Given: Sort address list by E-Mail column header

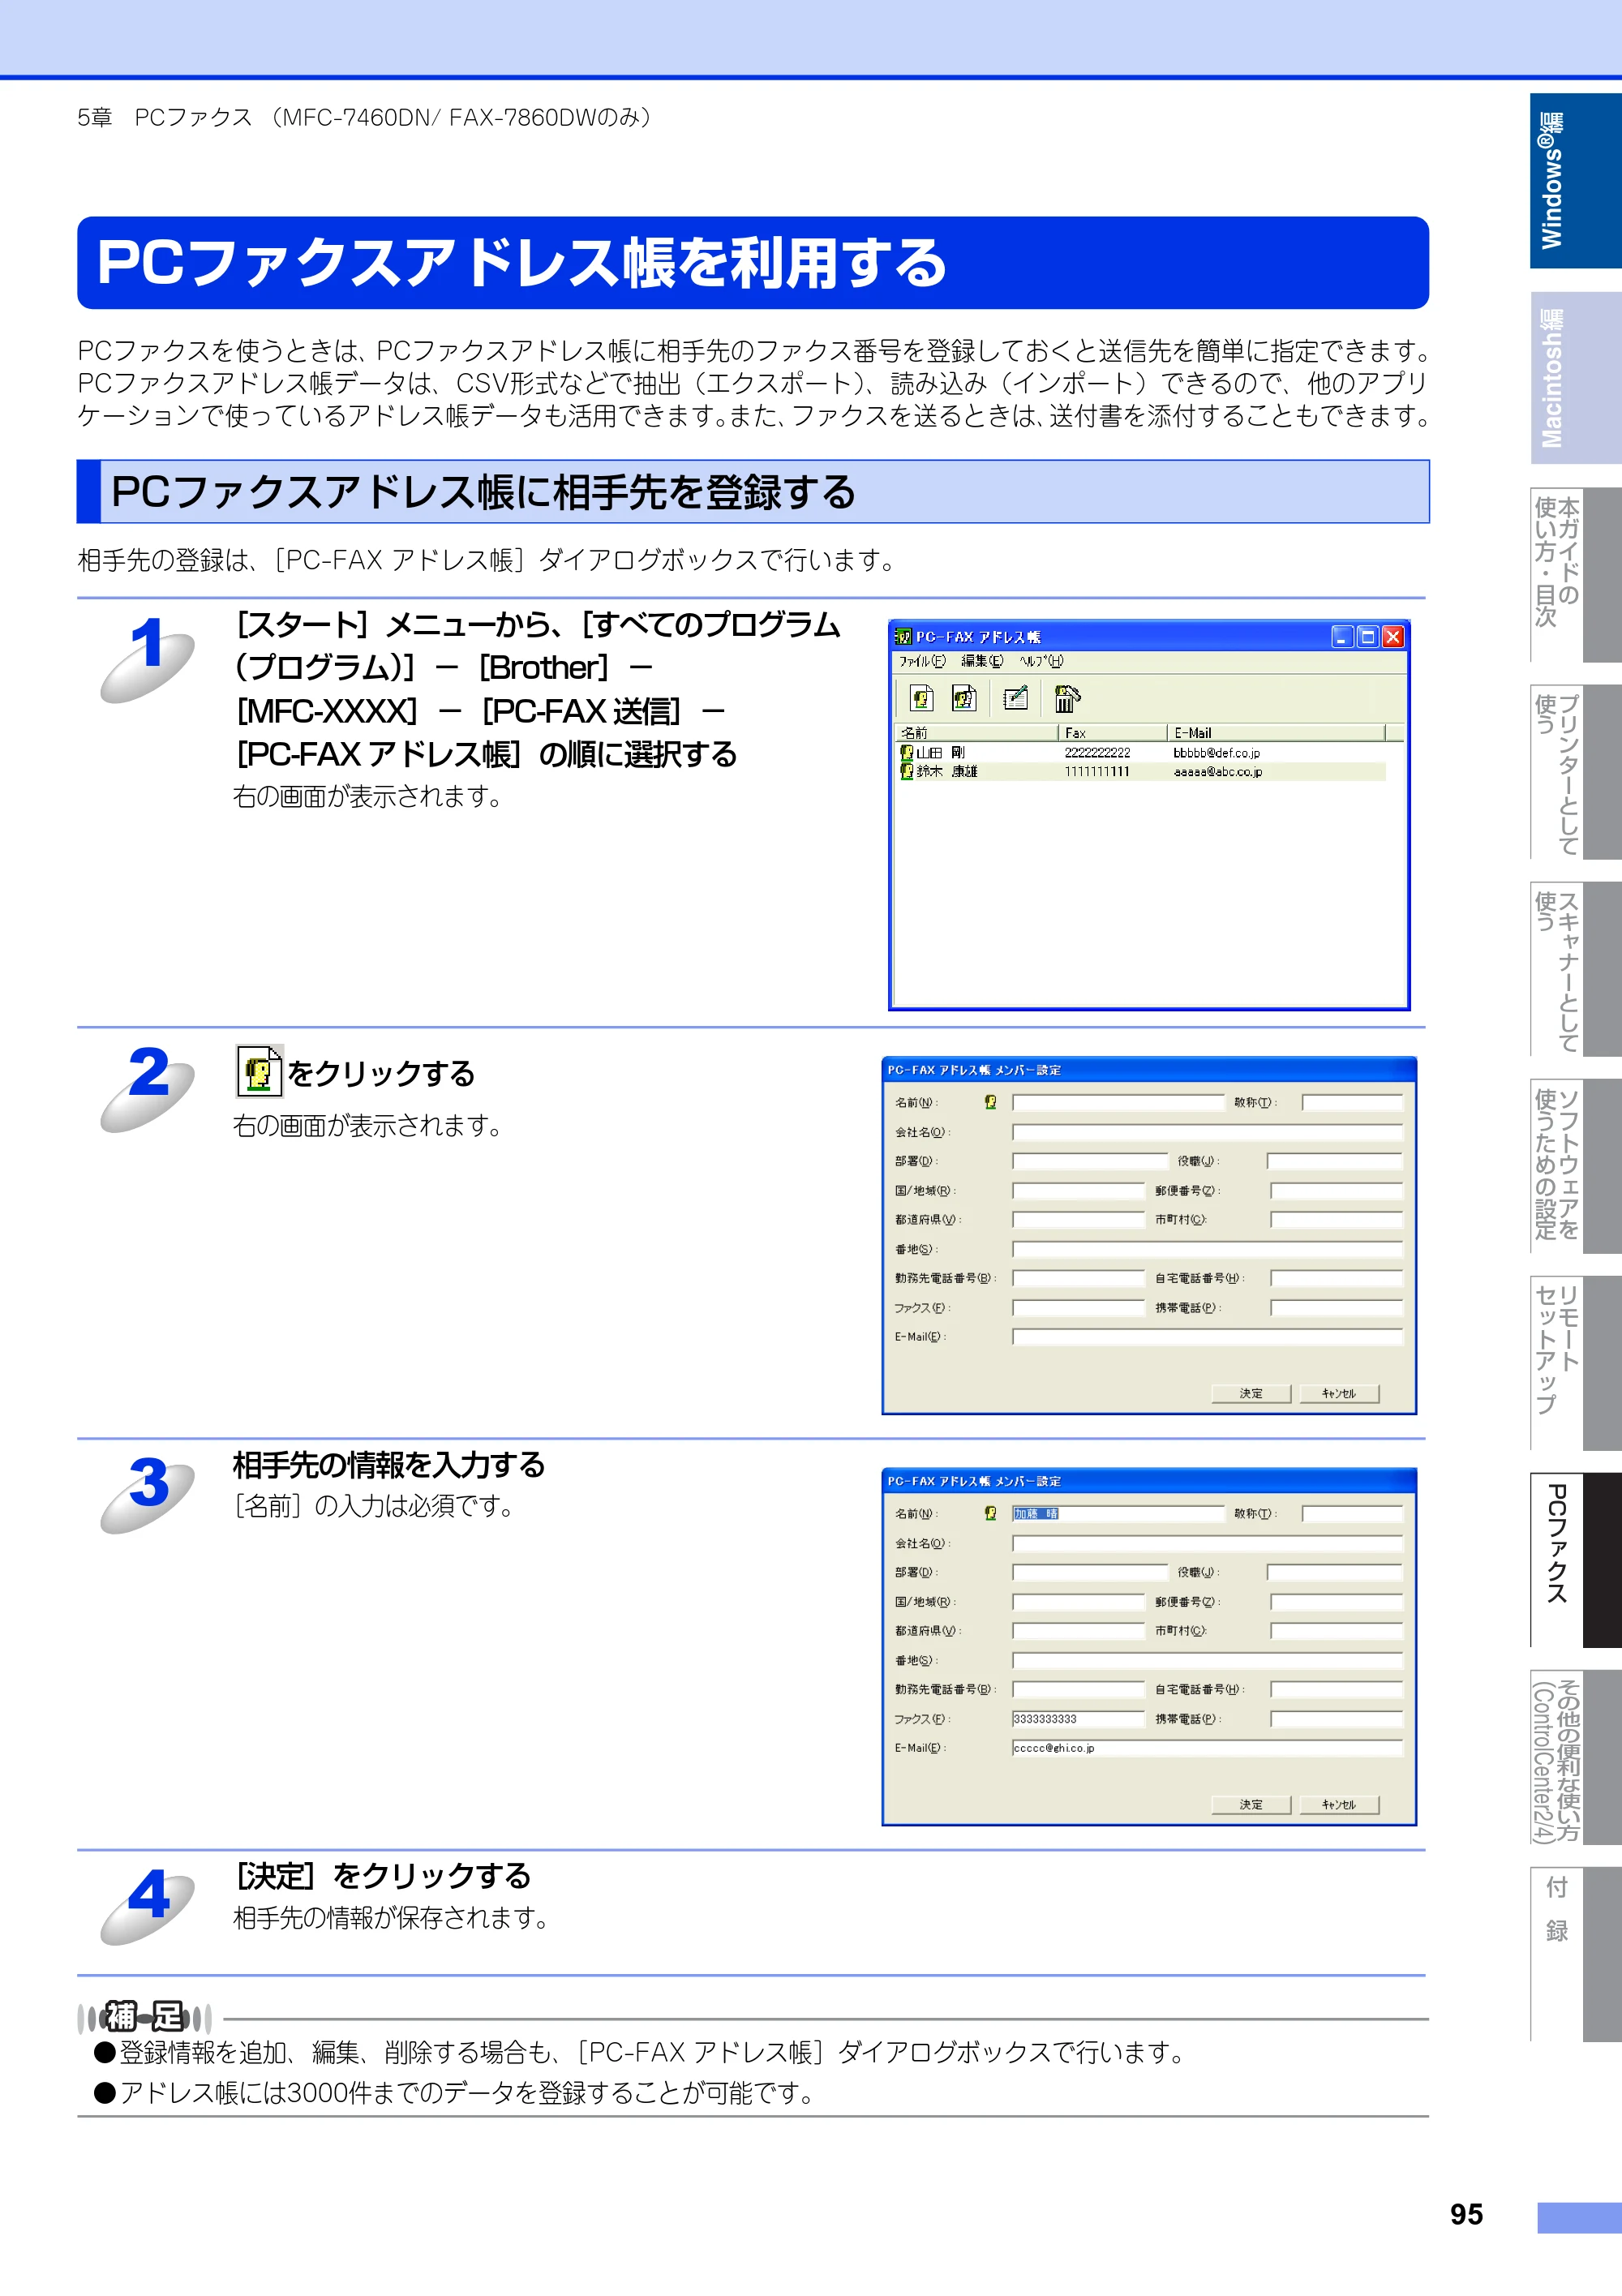Looking at the screenshot, I should tap(1276, 733).
